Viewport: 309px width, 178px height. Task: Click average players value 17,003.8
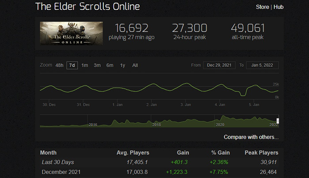137,172
